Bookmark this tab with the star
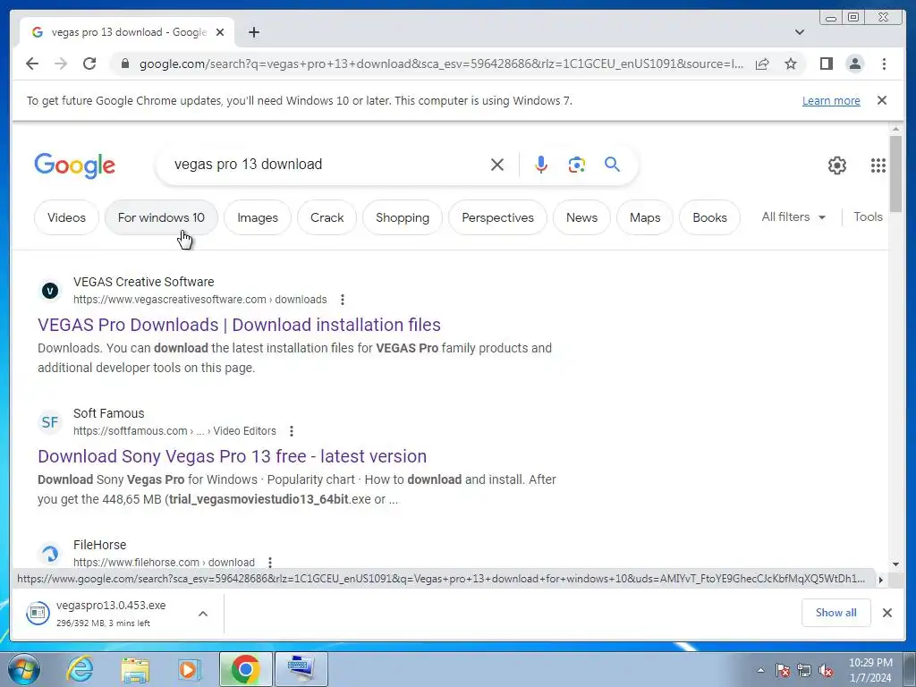 [791, 64]
